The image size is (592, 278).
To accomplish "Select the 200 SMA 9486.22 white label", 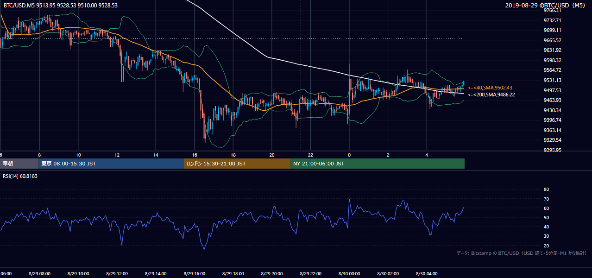I will (x=491, y=95).
